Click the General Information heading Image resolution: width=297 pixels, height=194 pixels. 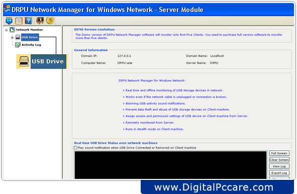(91, 50)
